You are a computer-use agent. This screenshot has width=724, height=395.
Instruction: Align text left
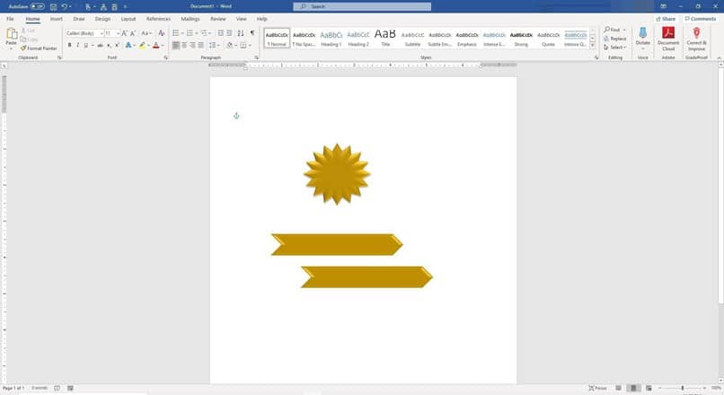tap(176, 45)
